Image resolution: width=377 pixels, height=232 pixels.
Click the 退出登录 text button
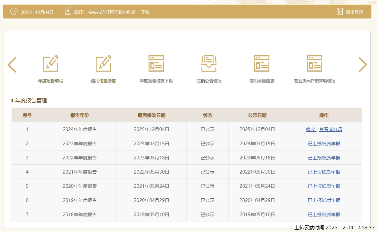(354, 12)
